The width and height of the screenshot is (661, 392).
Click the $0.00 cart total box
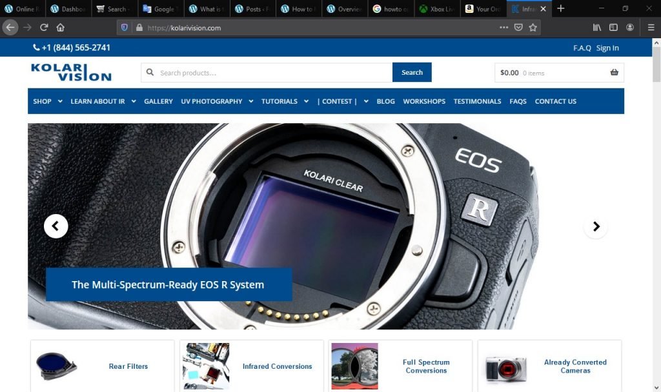pos(559,72)
